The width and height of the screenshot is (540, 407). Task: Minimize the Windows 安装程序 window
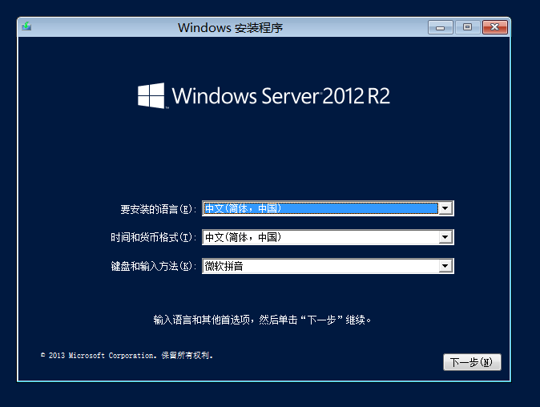pos(440,27)
